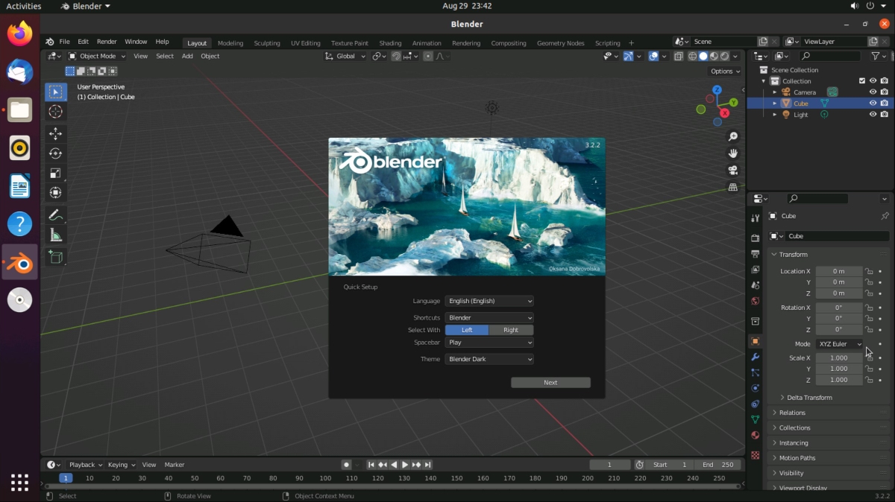Screen dimensions: 895x502
Task: Hide the Light in the outliner
Action: (873, 115)
